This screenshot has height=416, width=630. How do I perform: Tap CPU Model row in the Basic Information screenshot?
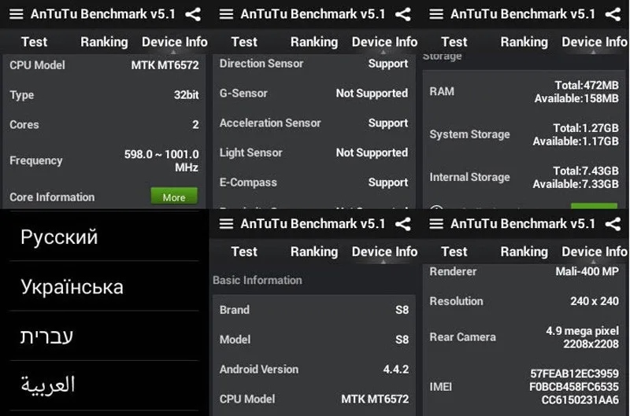click(313, 399)
